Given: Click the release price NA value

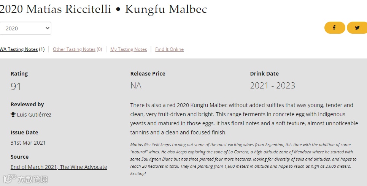Looking at the screenshot, I should (x=136, y=86).
